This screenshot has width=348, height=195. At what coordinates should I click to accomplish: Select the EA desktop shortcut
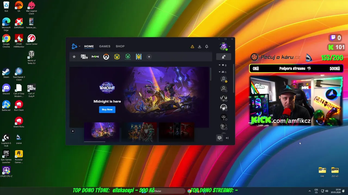click(19, 7)
